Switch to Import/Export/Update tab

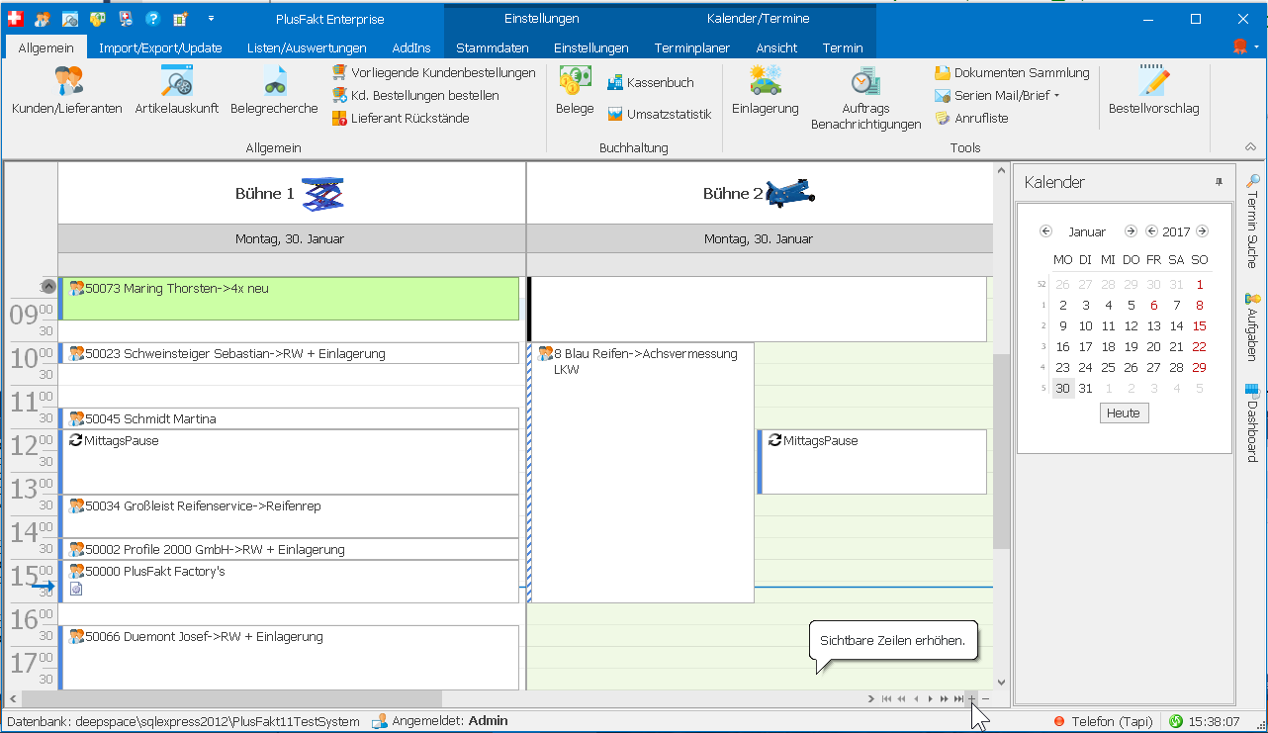160,47
